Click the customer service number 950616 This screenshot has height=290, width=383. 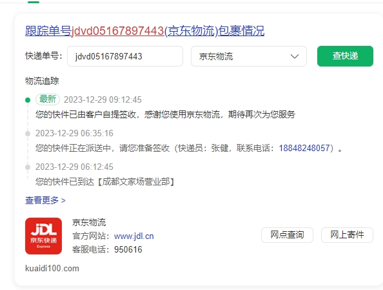pyautogui.click(x=128, y=249)
